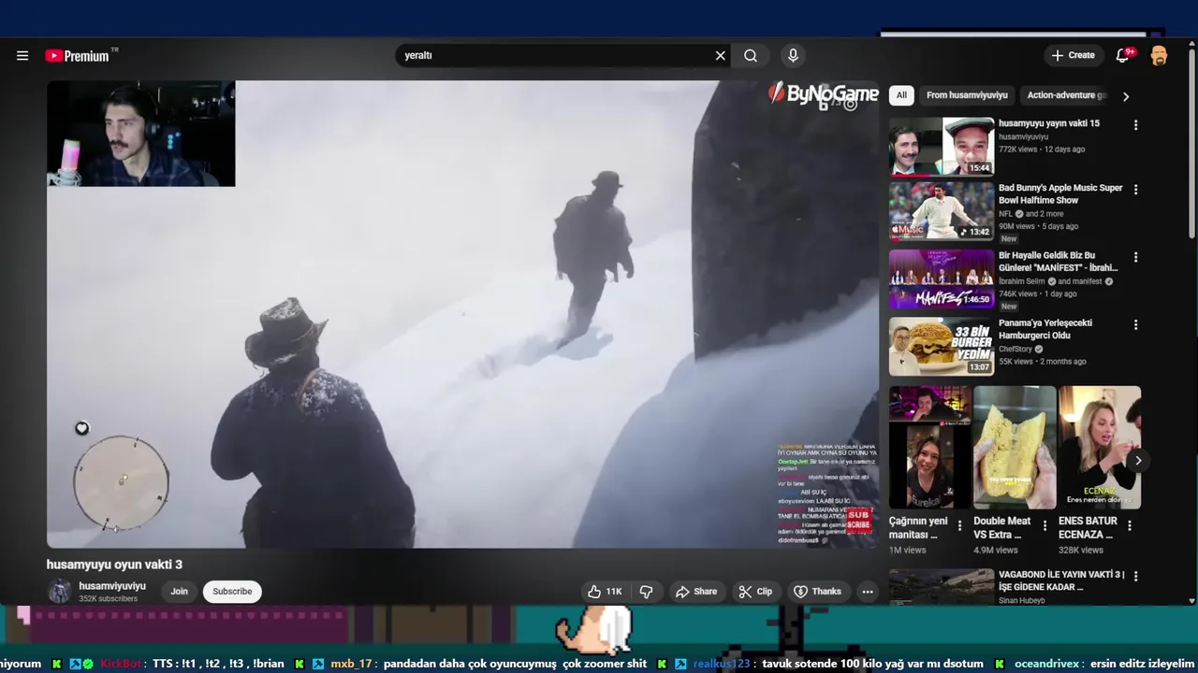The height and width of the screenshot is (673, 1198).
Task: Open the YouTube hamburger guide menu
Action: coord(22,55)
